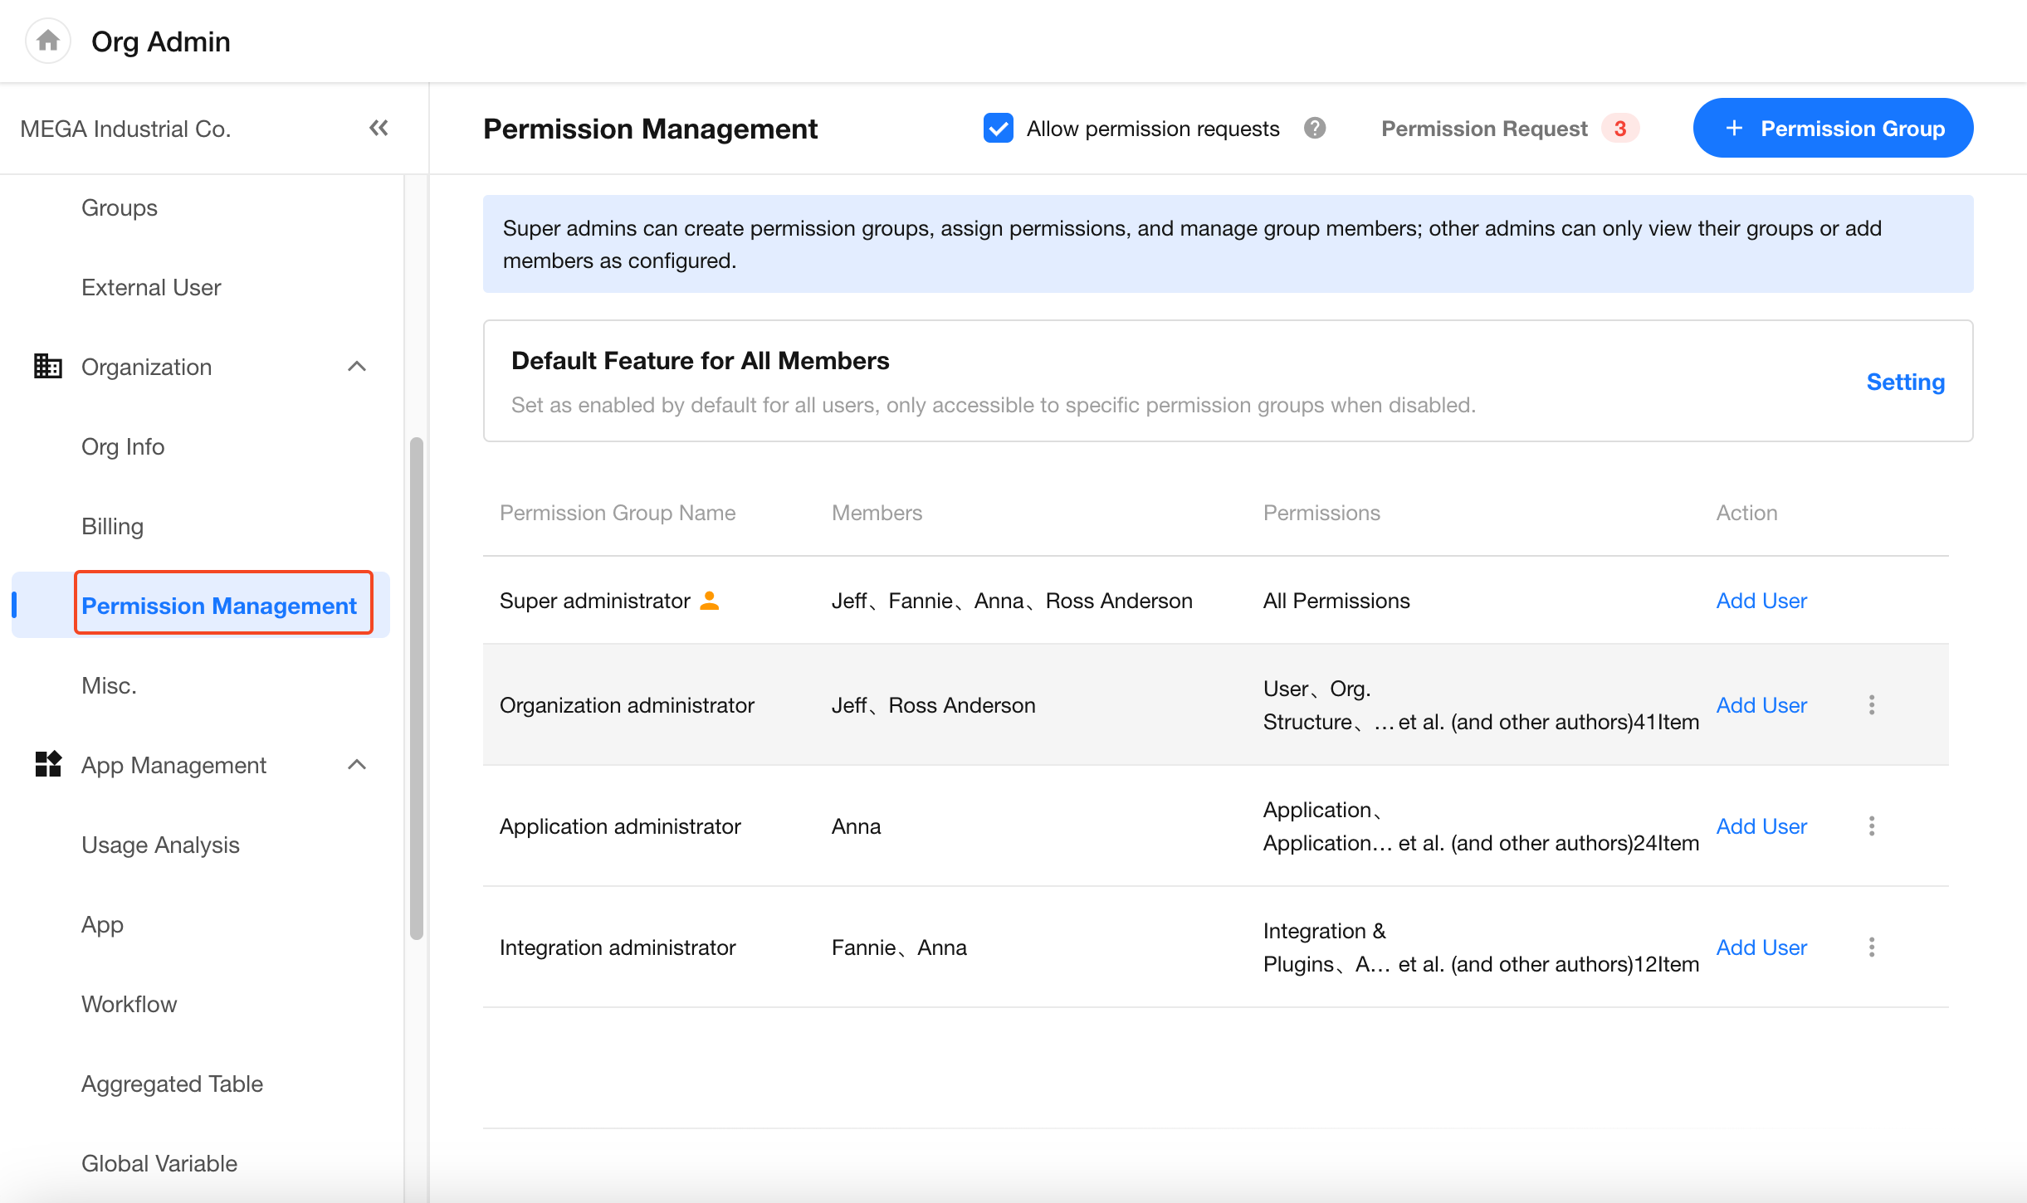Collapse sidebar with double-chevron icon
This screenshot has width=2027, height=1203.
click(379, 128)
